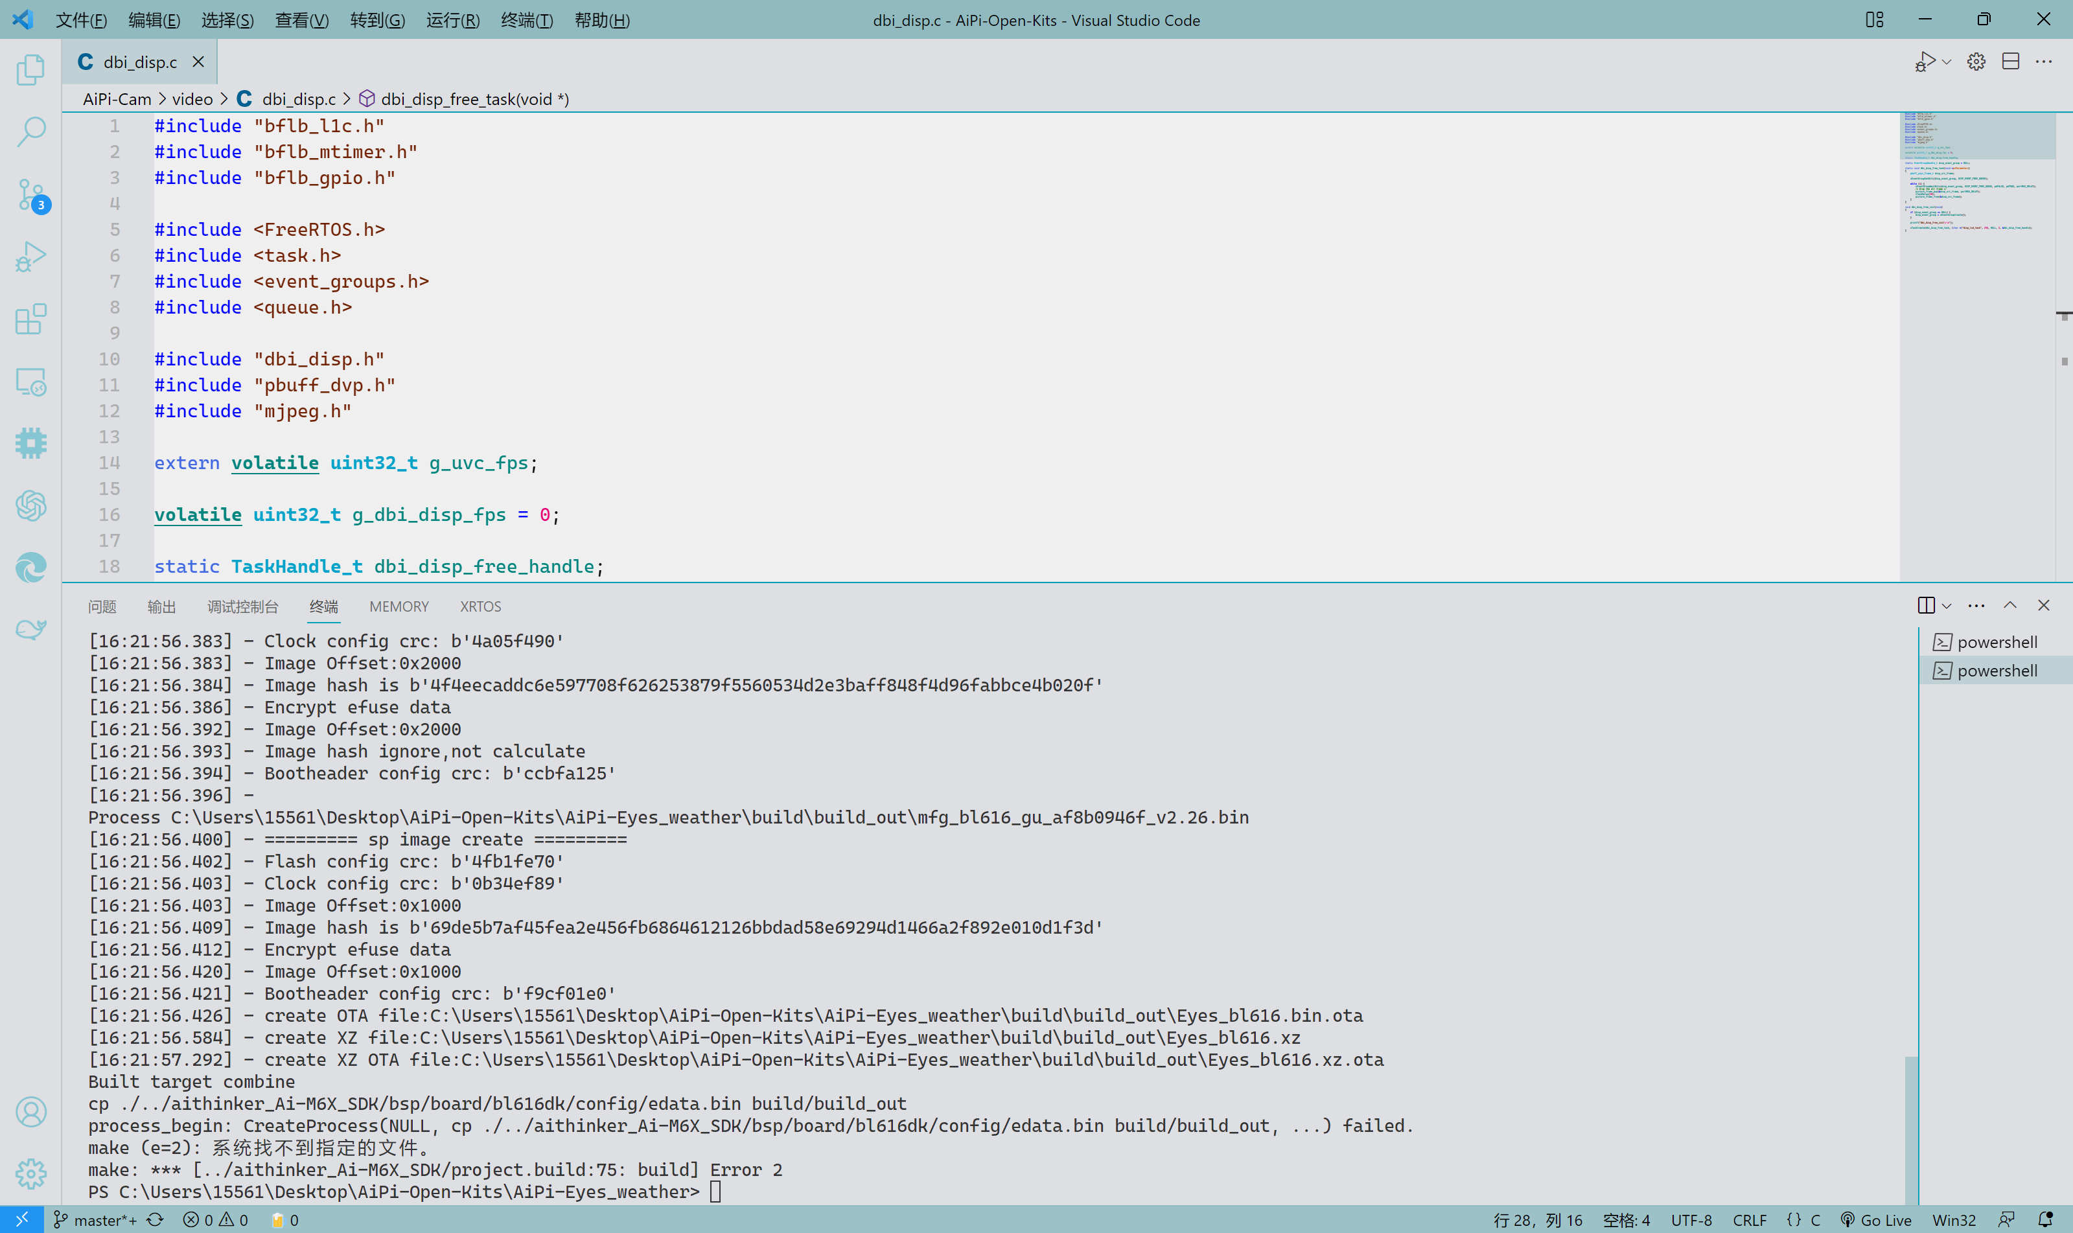
Task: Expand AiPi-Cam breadcrumb
Action: point(117,99)
